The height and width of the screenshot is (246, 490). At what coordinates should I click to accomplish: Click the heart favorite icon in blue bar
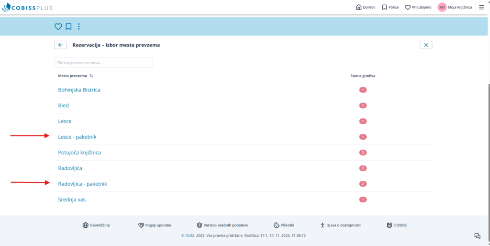pyautogui.click(x=58, y=26)
